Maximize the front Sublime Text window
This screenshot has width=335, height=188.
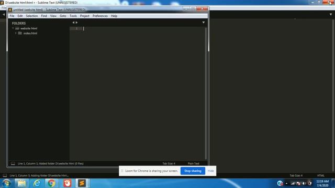pyautogui.click(x=193, y=9)
